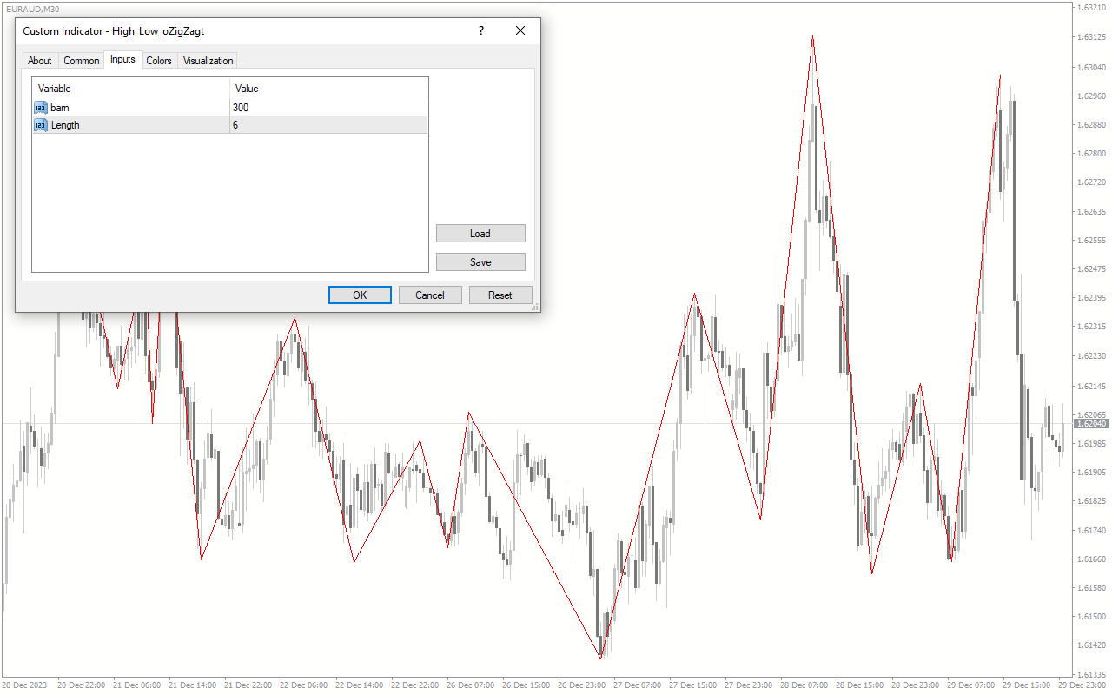Click the 29 Dec 23:00 time label
The image size is (1112, 695).
[1082, 685]
